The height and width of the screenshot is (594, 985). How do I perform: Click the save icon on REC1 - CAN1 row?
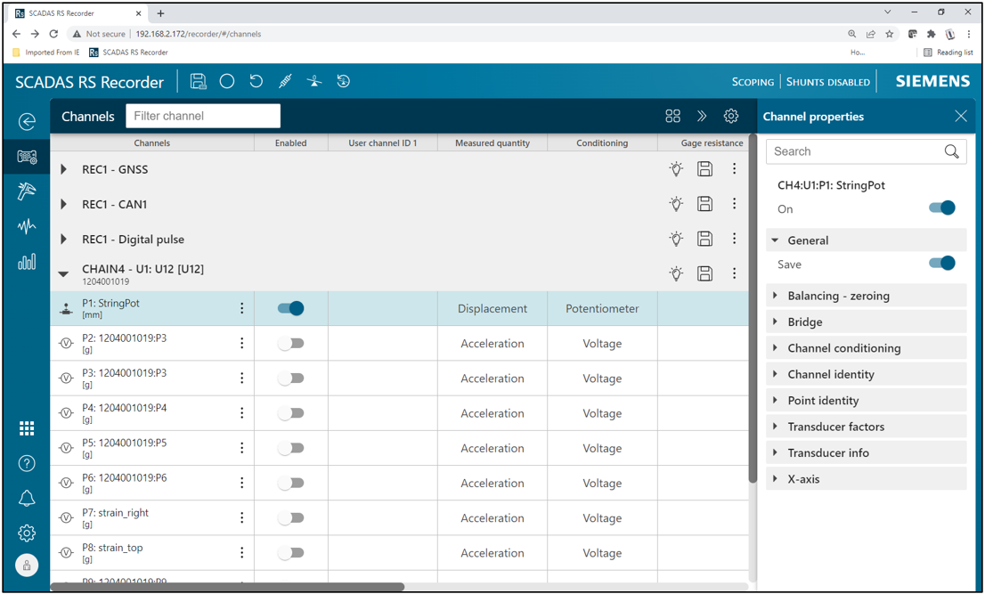[704, 204]
